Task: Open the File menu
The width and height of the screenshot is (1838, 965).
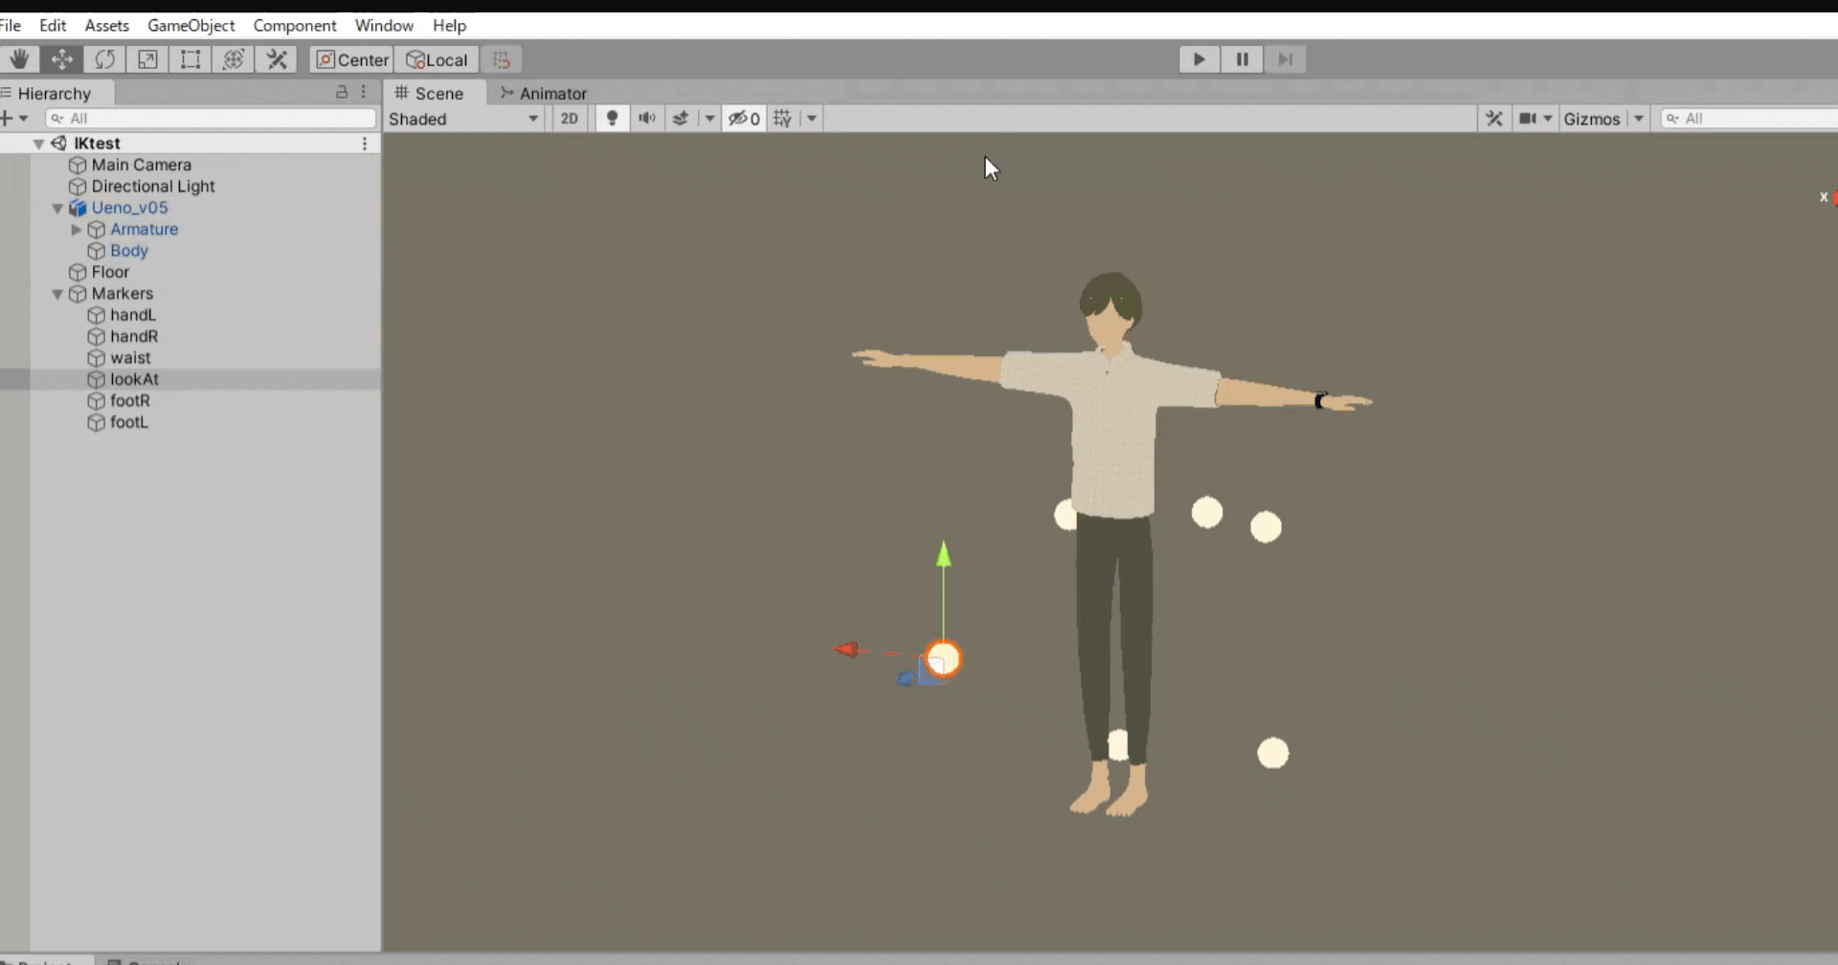Action: [11, 26]
